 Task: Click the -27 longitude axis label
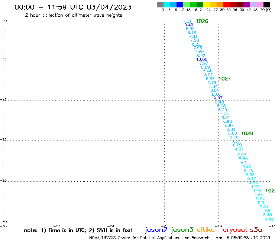pyautogui.click(x=57, y=226)
